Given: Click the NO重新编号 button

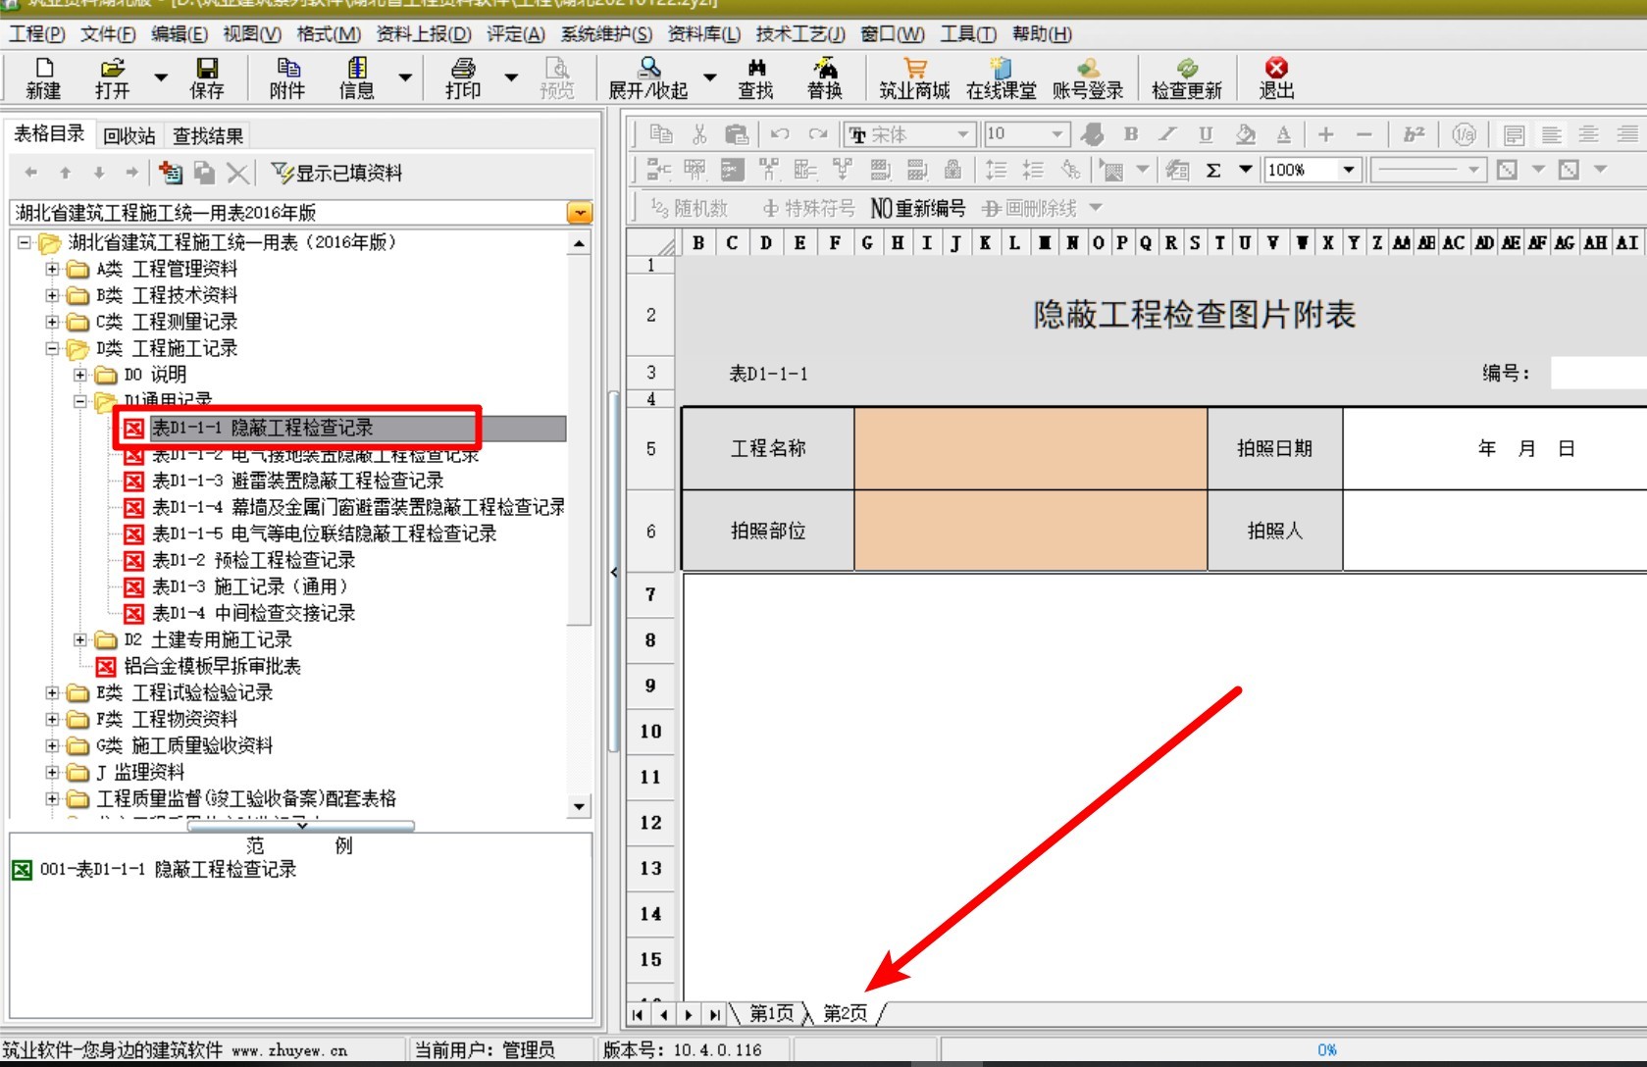Looking at the screenshot, I should click(917, 208).
